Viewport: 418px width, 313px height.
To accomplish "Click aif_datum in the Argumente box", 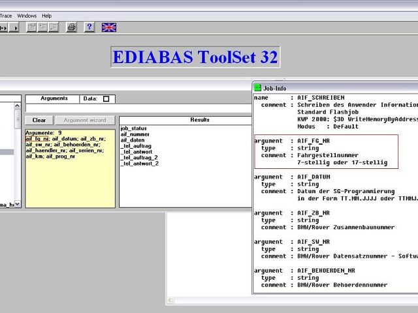I will 65,139.
